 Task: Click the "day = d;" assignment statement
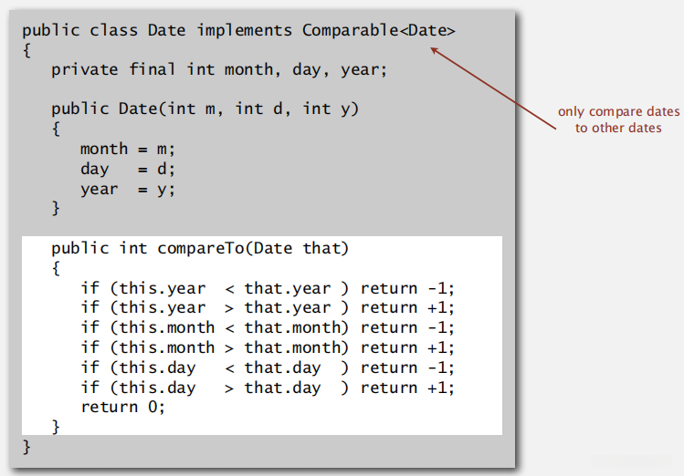(127, 169)
